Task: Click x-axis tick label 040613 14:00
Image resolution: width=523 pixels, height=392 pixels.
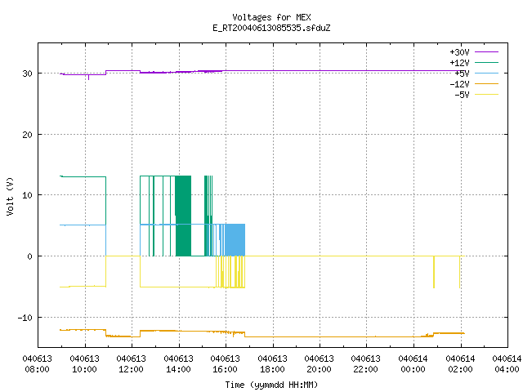Action: tap(178, 364)
